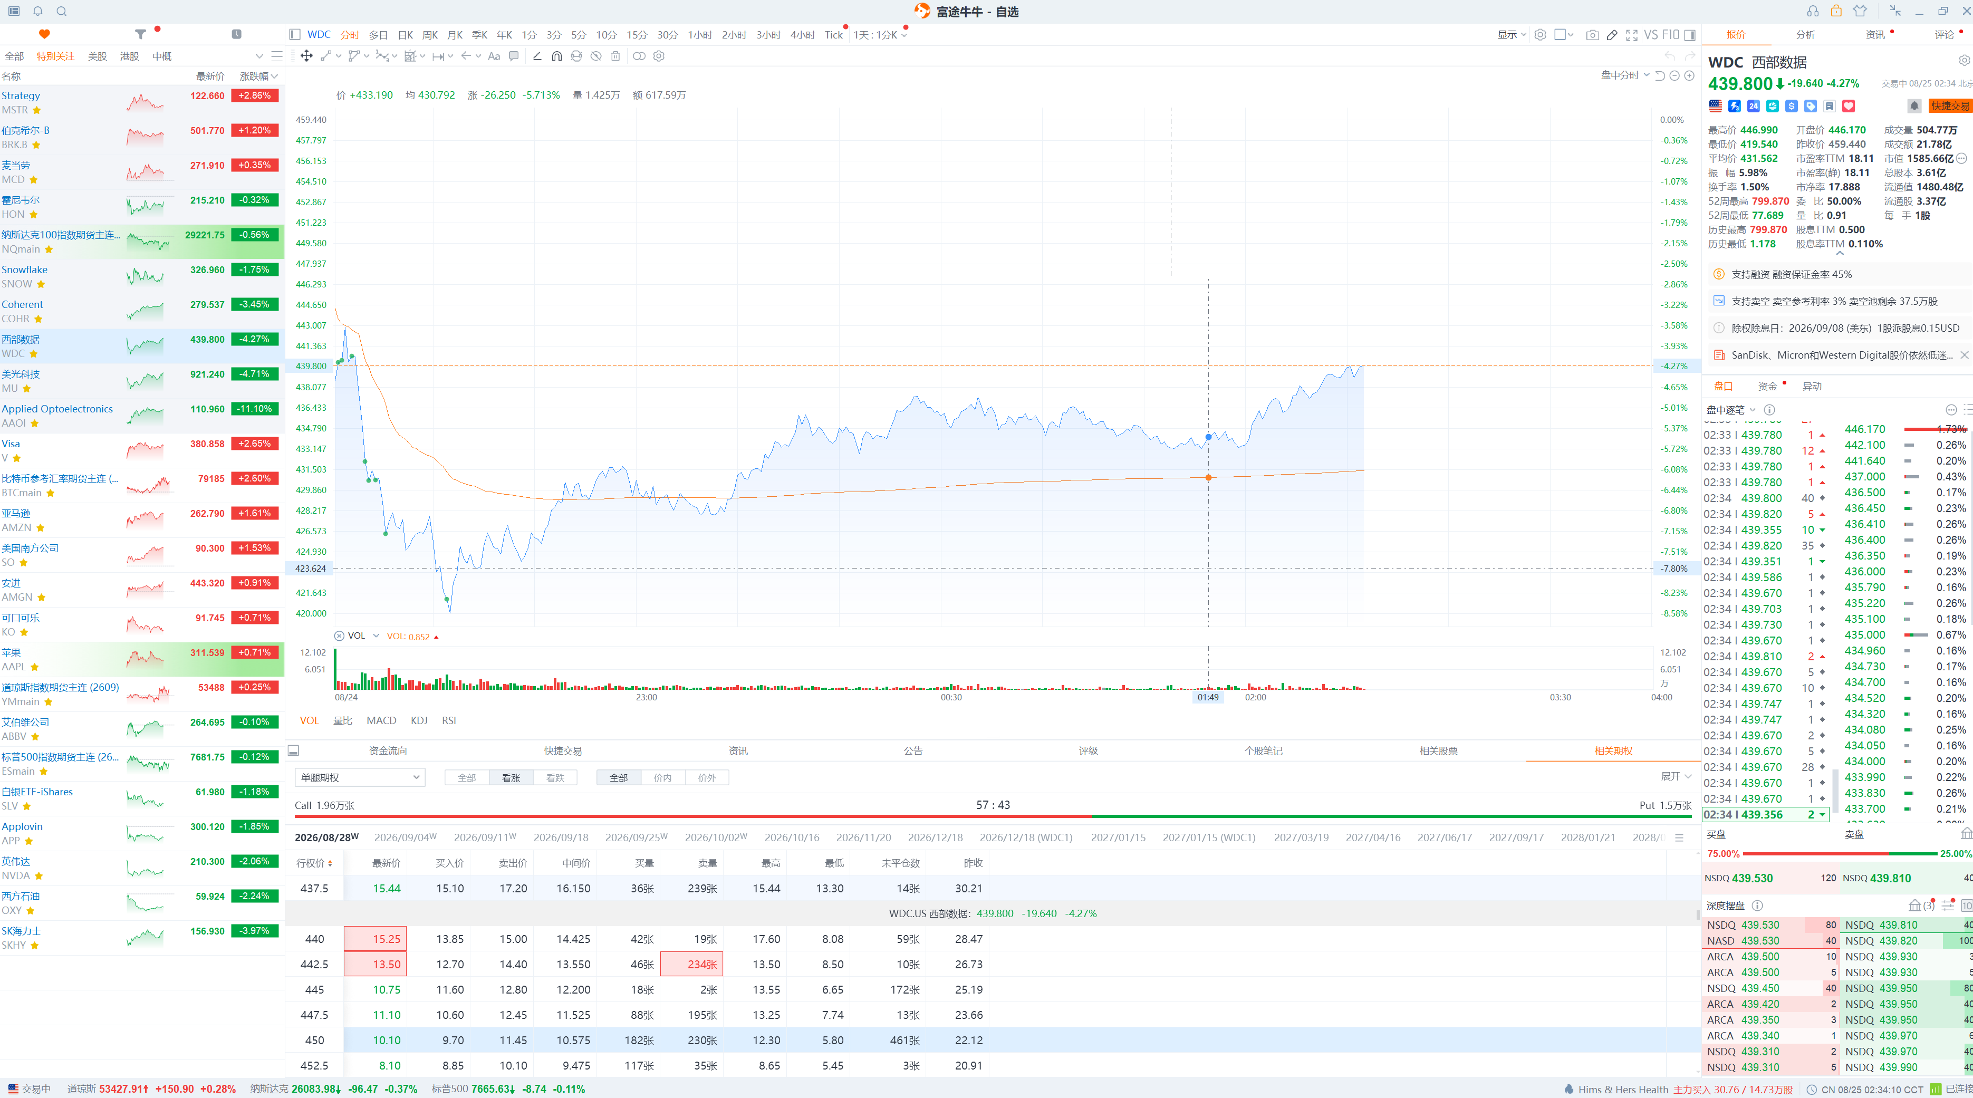The width and height of the screenshot is (1973, 1098).
Task: Take a chart screenshot with camera icon
Action: click(x=1592, y=34)
